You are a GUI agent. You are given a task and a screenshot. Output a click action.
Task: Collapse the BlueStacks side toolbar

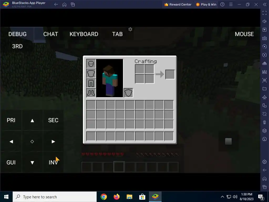(x=265, y=4)
